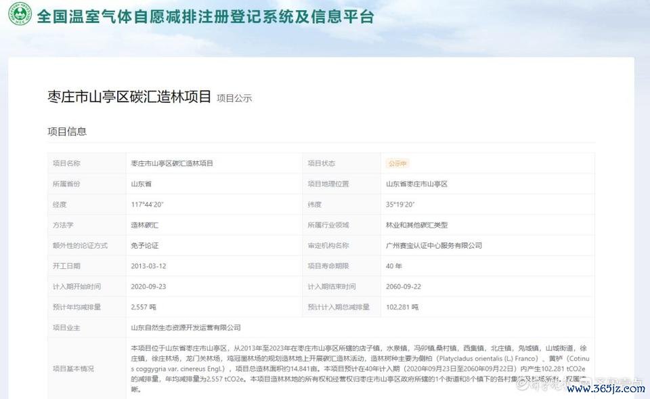Image resolution: width=650 pixels, height=399 pixels.
Task: Select the start date 2013-03-12
Action: (x=148, y=266)
